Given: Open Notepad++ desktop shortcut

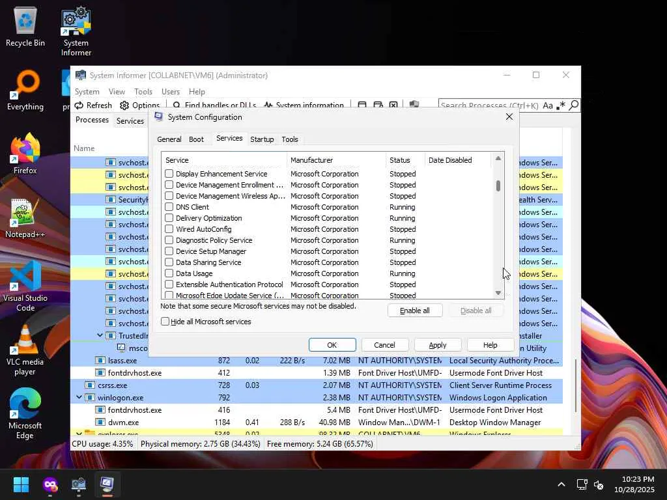Looking at the screenshot, I should (25, 217).
